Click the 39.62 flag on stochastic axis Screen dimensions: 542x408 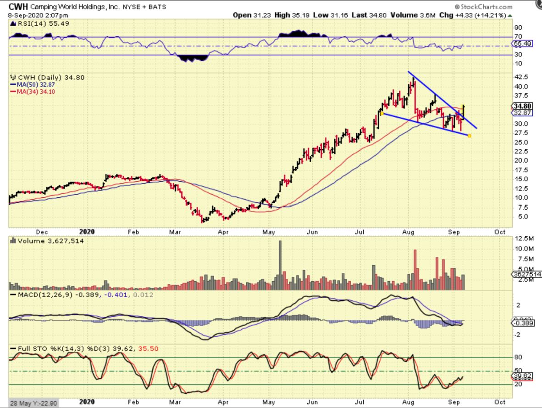click(522, 376)
